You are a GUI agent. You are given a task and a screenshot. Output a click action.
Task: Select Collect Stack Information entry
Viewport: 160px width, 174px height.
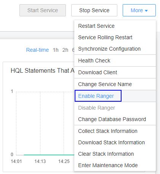pyautogui.click(x=115, y=131)
